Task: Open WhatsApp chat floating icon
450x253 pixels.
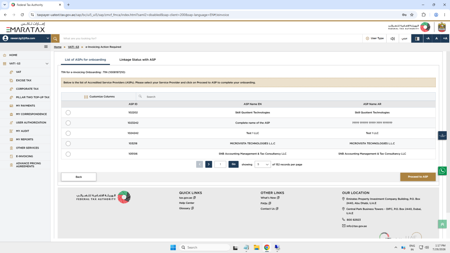Action: pyautogui.click(x=442, y=171)
